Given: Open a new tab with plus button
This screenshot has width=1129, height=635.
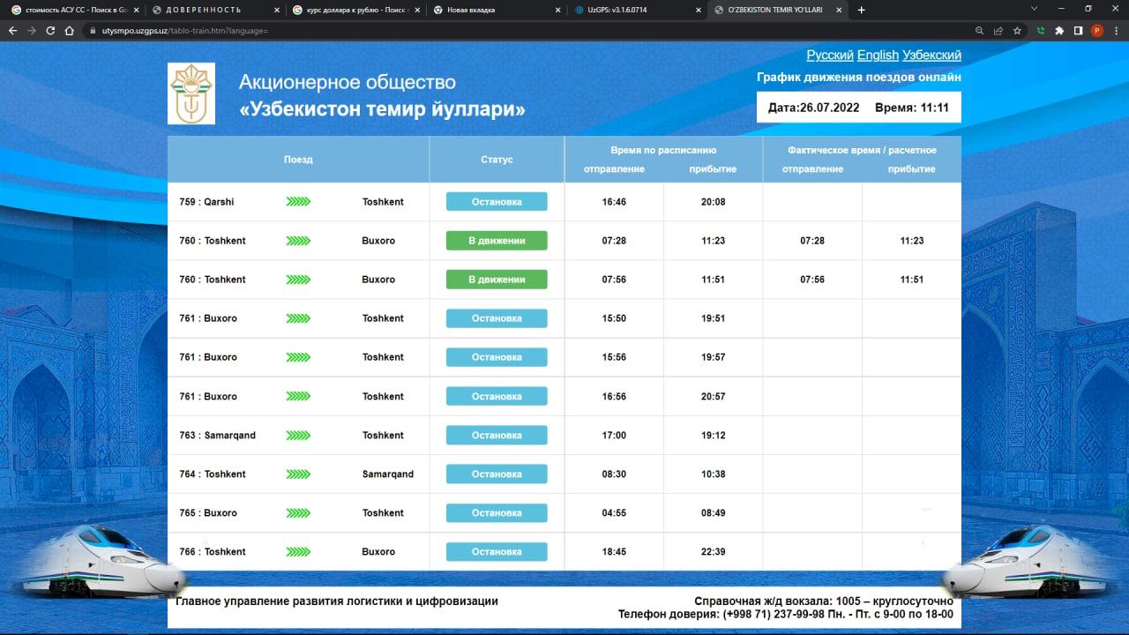Looking at the screenshot, I should click(861, 10).
